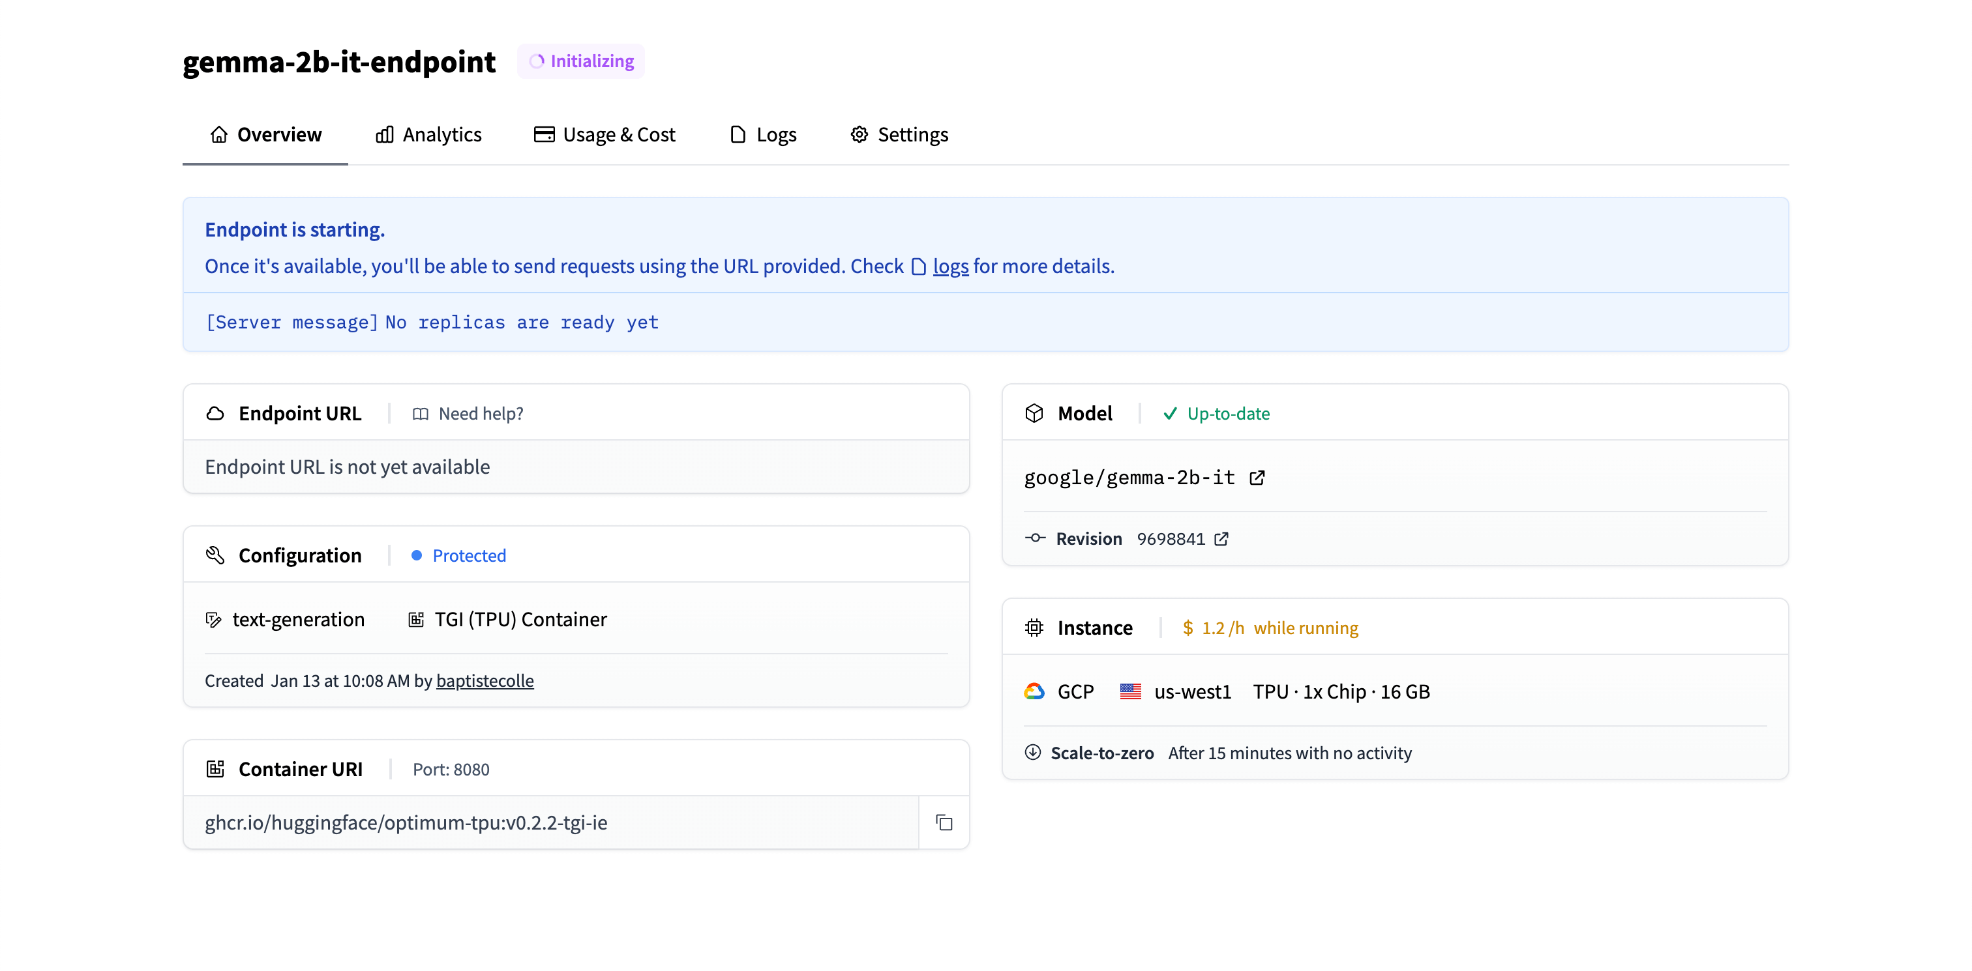The image size is (1972, 971).
Task: Click the Scale-to-zero clock icon
Action: 1033,752
